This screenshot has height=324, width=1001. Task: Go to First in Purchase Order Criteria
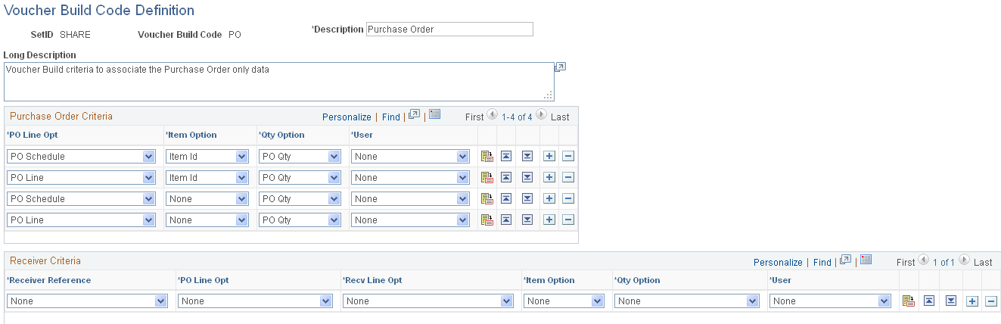pyautogui.click(x=474, y=117)
